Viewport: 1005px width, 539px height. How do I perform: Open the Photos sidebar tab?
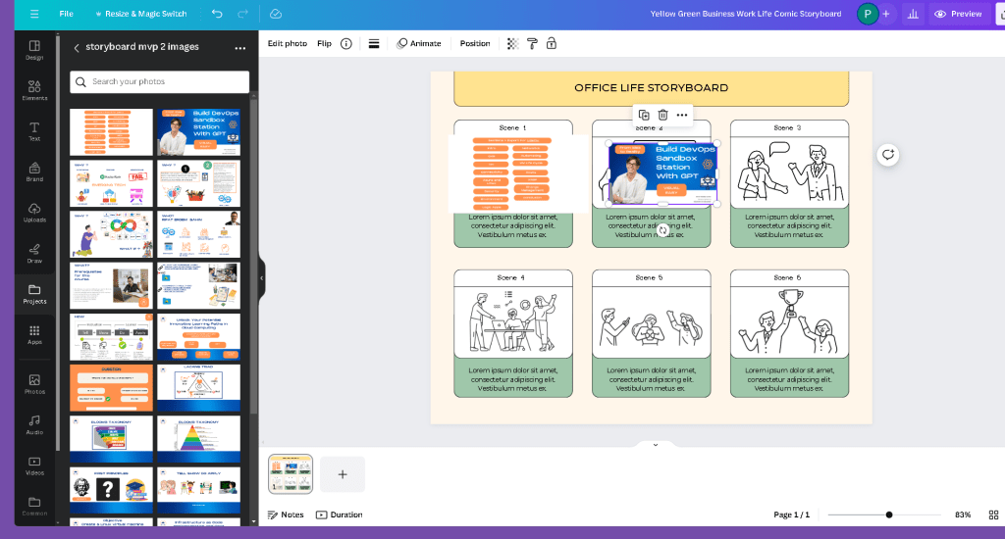point(34,384)
